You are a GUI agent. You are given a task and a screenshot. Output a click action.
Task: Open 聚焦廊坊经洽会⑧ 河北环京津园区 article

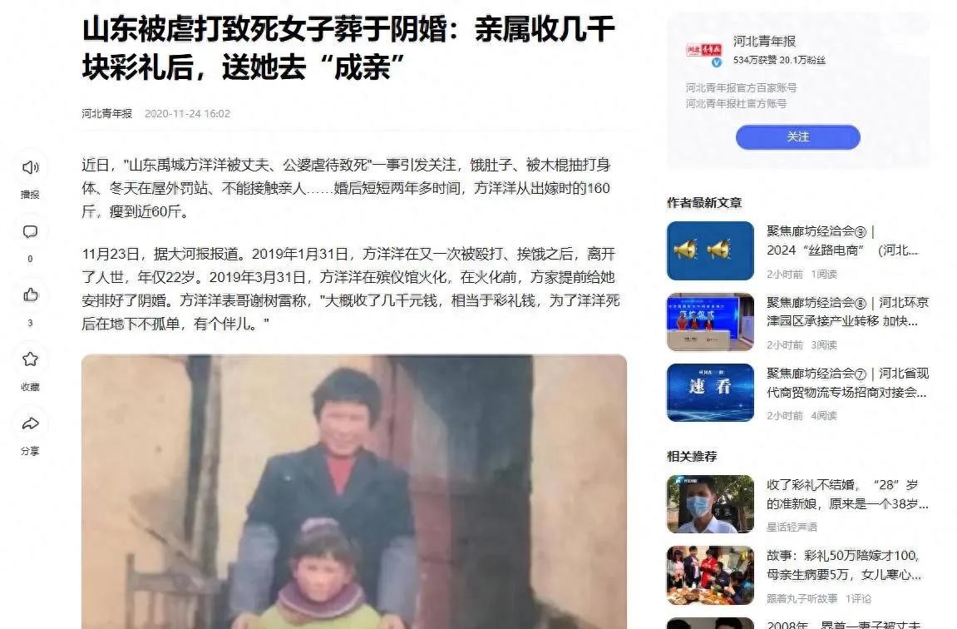click(x=847, y=311)
